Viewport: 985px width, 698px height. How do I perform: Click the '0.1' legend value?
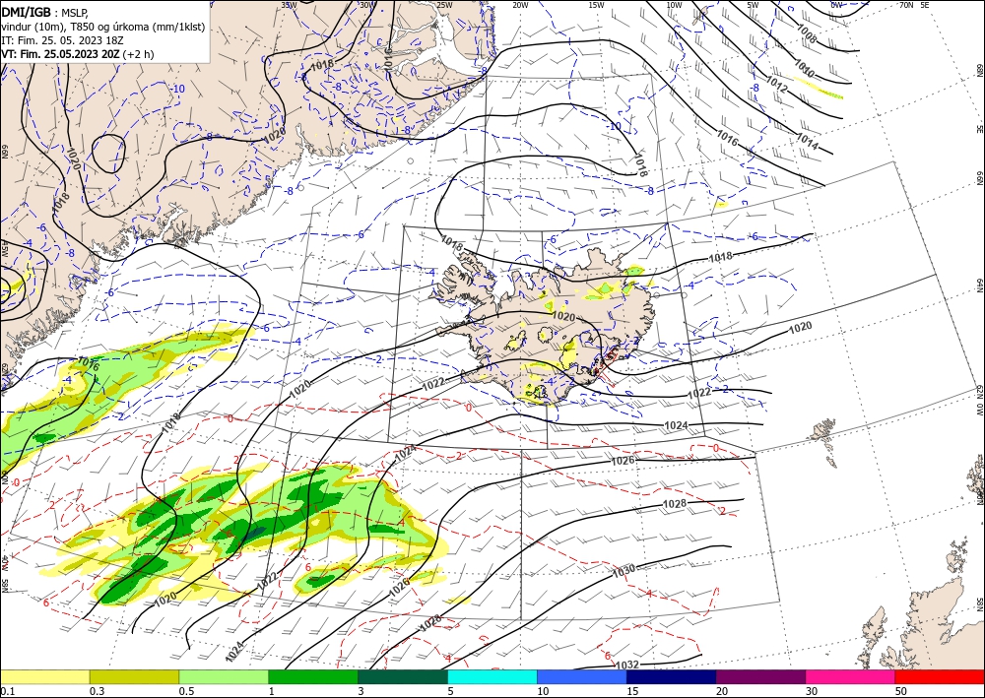pyautogui.click(x=6, y=691)
